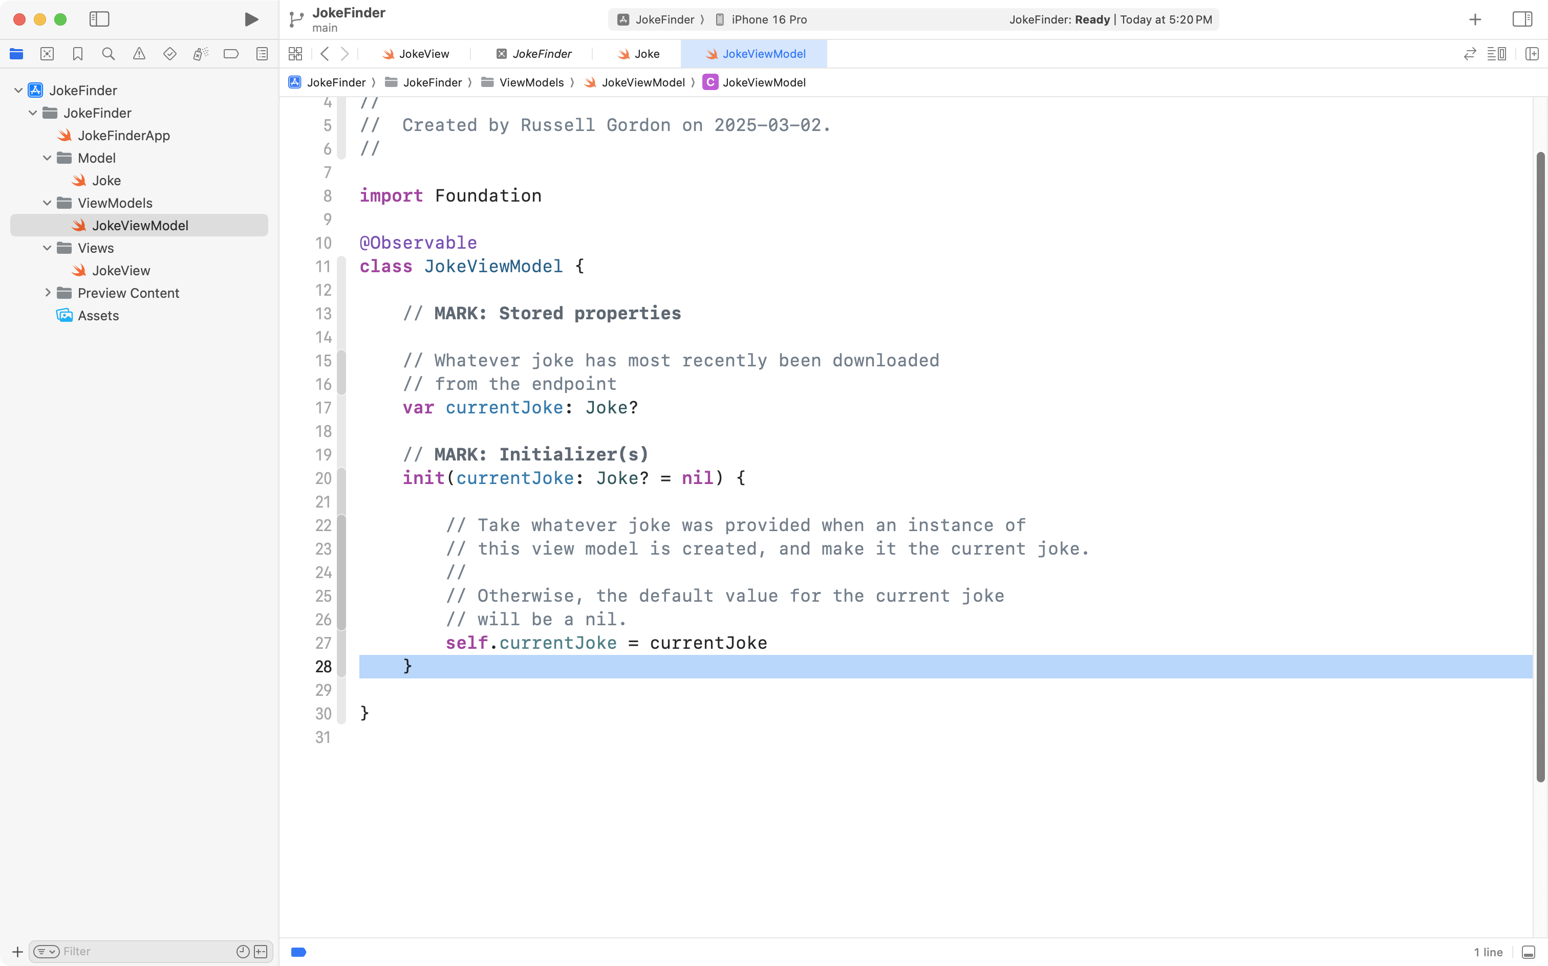1548x966 pixels.
Task: Toggle the bottom debug area panel
Action: (1528, 952)
